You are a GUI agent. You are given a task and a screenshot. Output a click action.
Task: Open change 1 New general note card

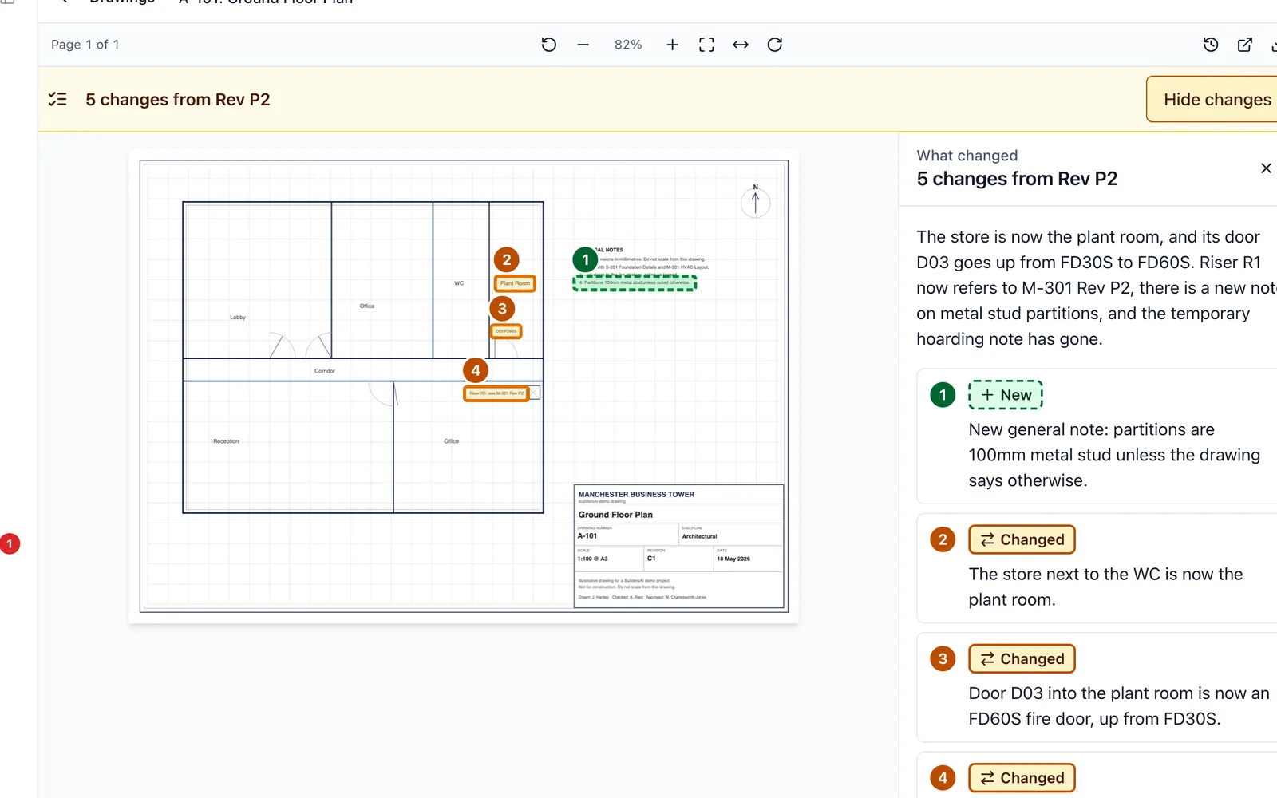(x=1098, y=436)
